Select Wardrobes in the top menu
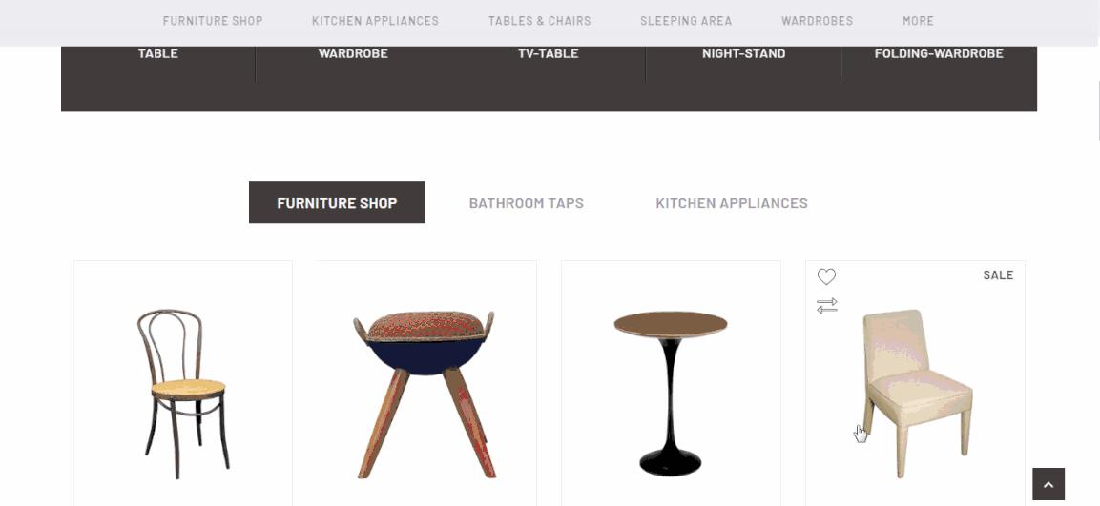1100x506 pixels. [x=818, y=21]
